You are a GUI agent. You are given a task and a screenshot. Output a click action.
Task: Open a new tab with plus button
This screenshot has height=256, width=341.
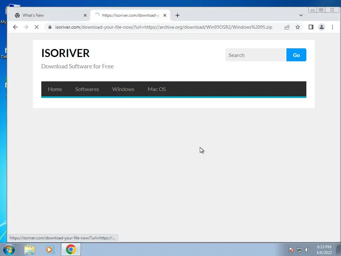coord(177,15)
